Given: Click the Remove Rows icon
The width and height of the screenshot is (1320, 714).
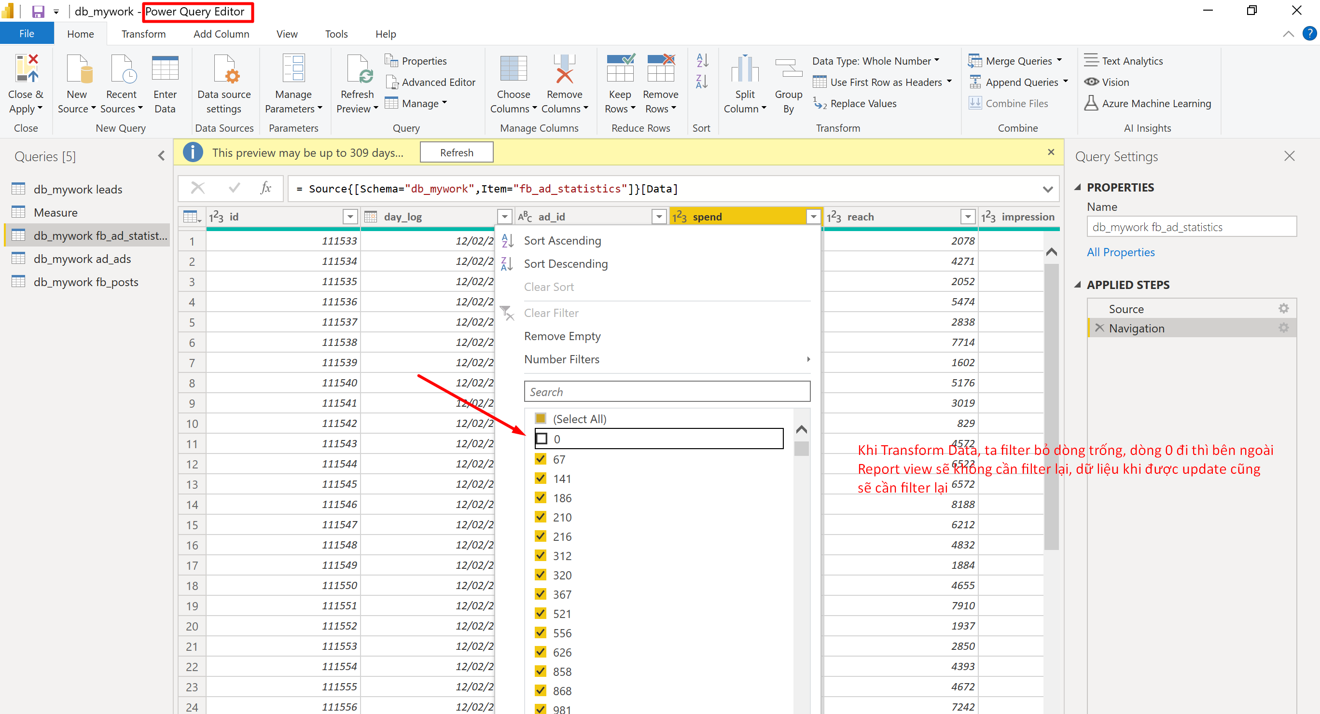Looking at the screenshot, I should (x=661, y=68).
